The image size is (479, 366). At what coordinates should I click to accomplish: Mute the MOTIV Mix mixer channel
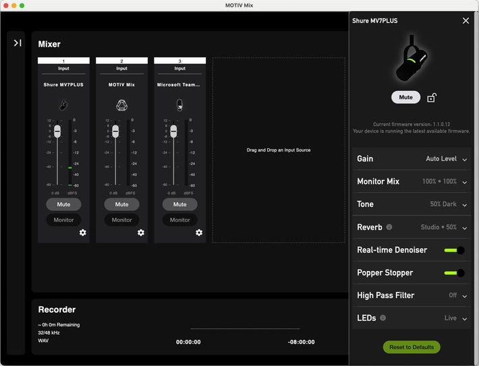[121, 204]
